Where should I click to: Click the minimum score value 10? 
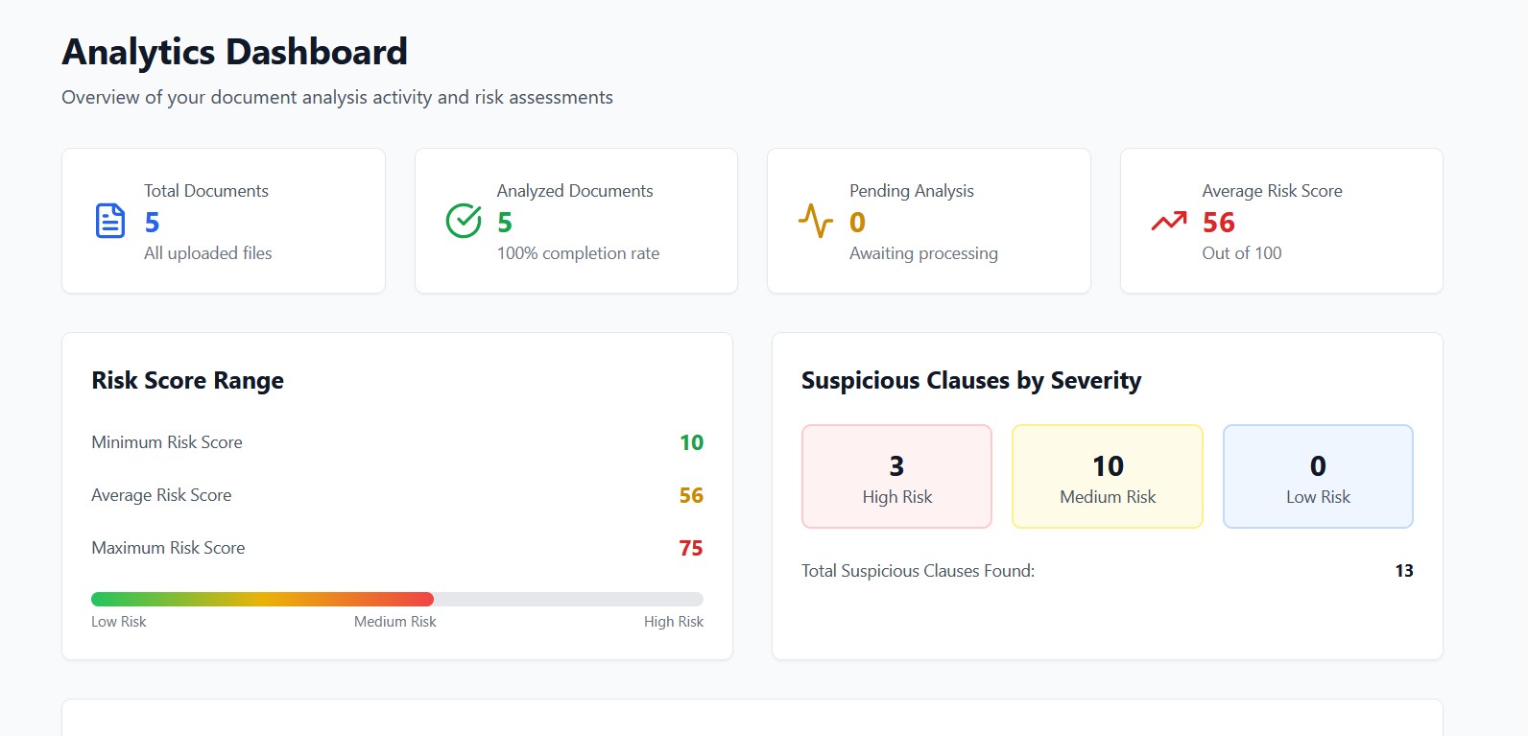(691, 442)
